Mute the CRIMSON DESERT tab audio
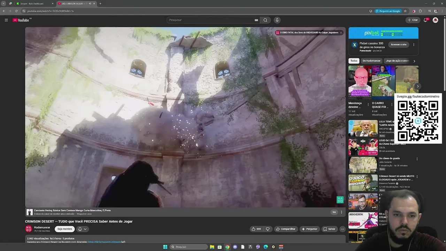 point(90,3)
